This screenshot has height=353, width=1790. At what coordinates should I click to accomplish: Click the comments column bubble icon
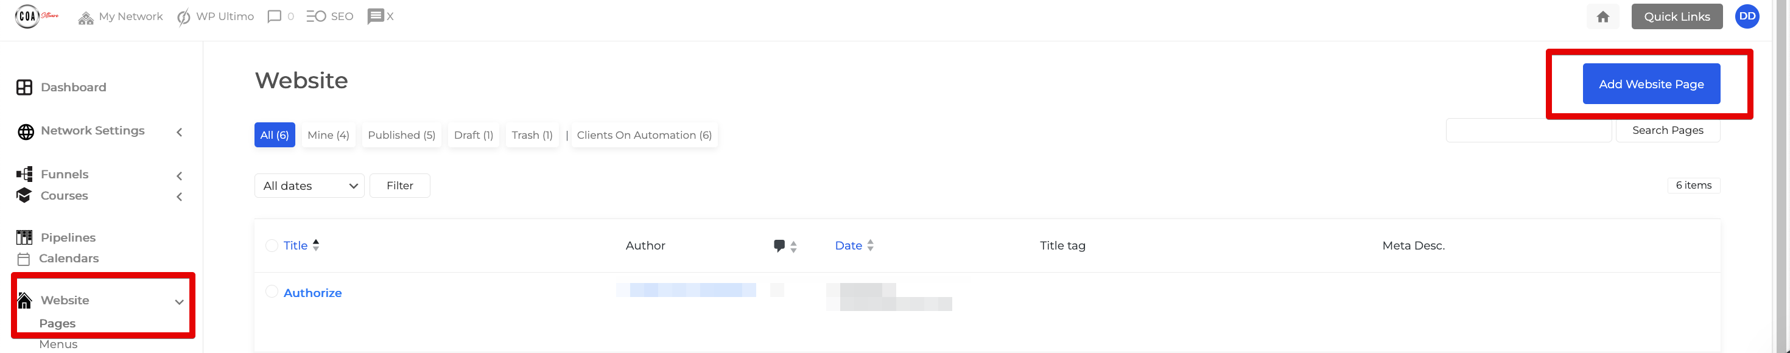tap(779, 245)
